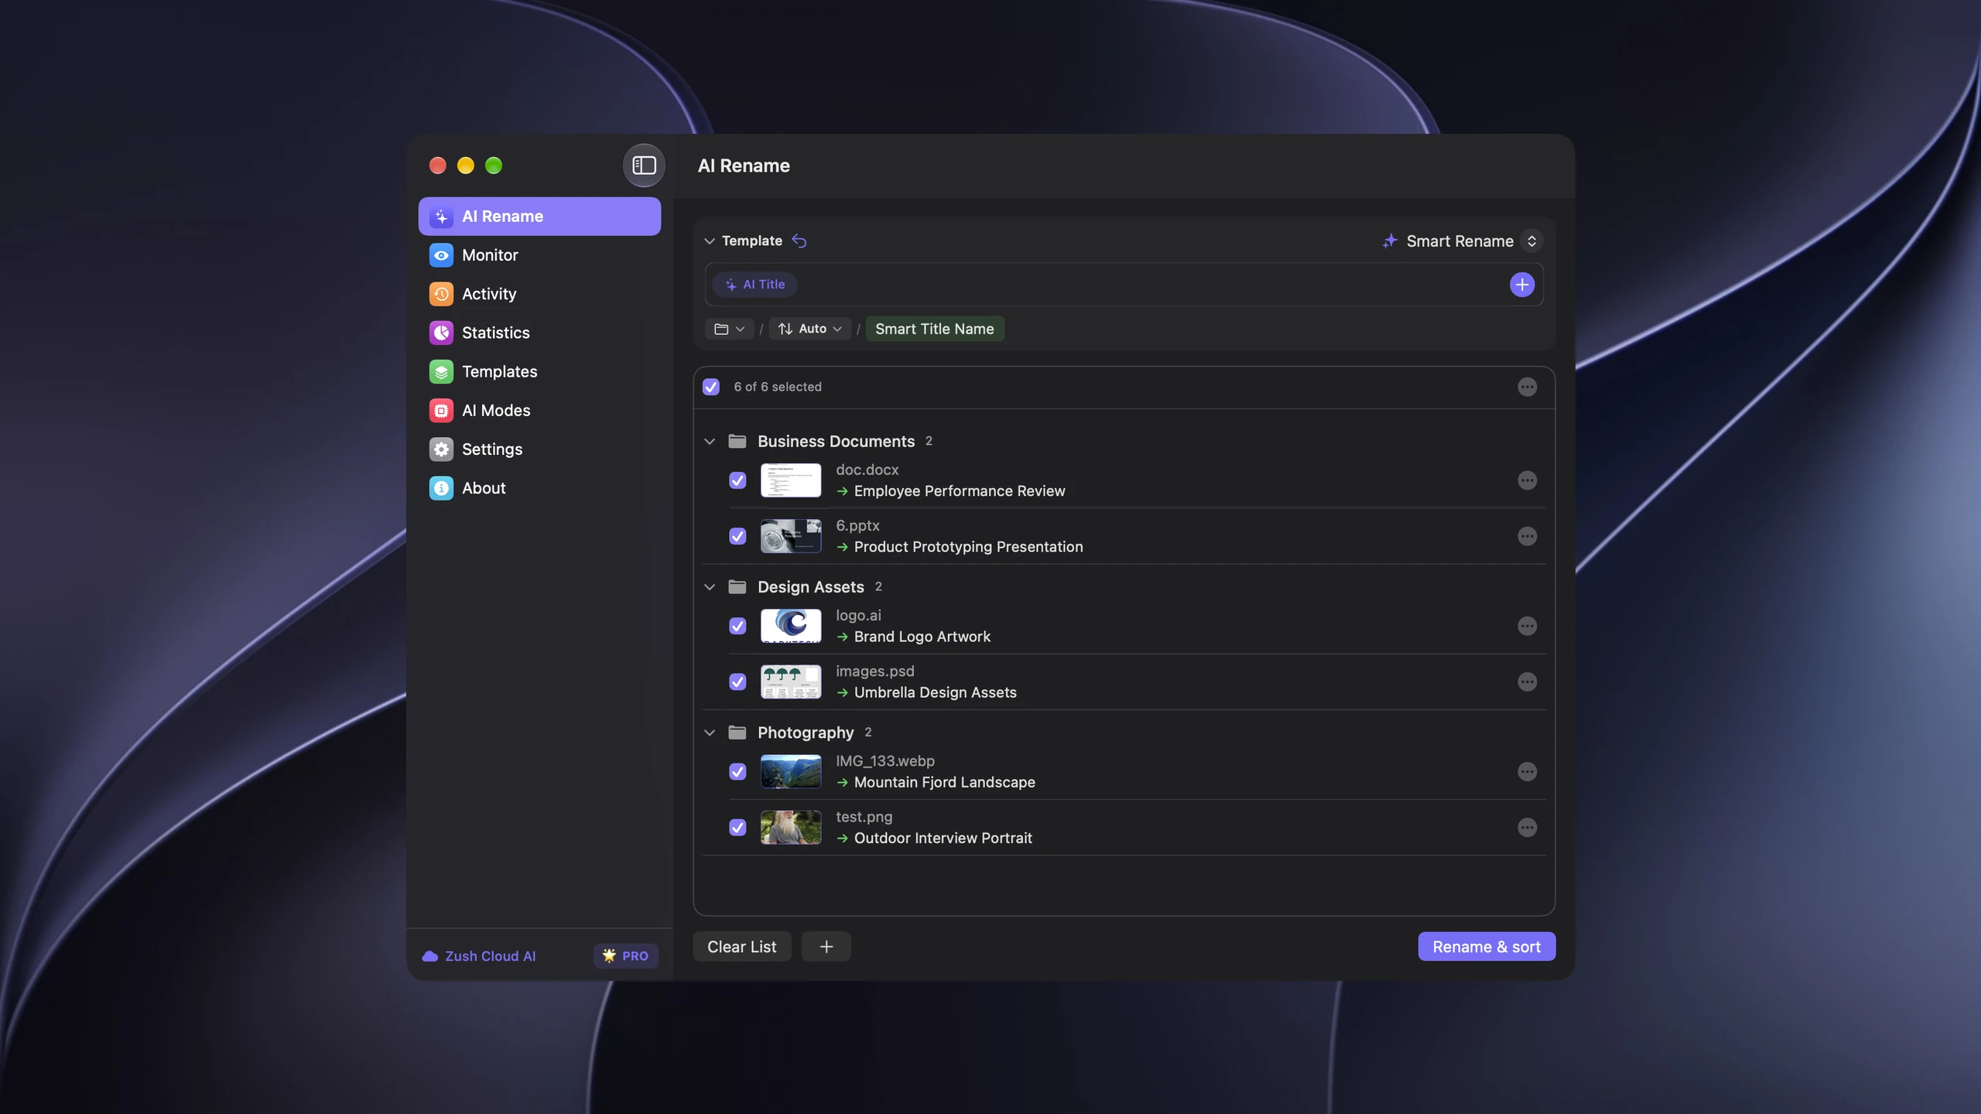Click the Photography folder icon
Image resolution: width=1981 pixels, height=1114 pixels.
point(737,732)
